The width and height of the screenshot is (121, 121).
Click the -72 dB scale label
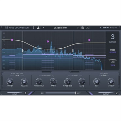4,68
